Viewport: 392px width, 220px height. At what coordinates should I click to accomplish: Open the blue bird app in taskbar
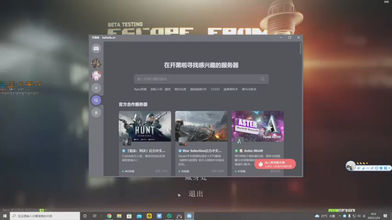point(159,216)
